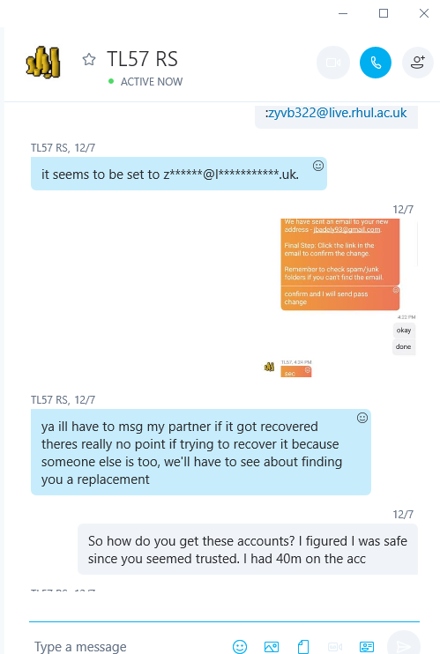Screen dimensions: 440x654
Task: React to the 'it seems to be set' message
Action: 318,166
